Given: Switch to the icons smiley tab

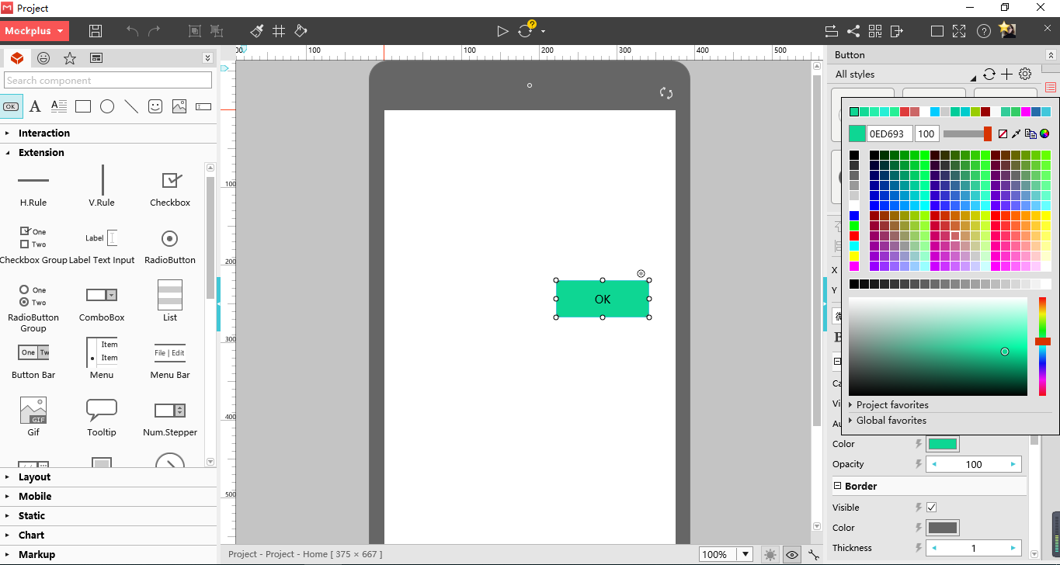Looking at the screenshot, I should (x=43, y=58).
